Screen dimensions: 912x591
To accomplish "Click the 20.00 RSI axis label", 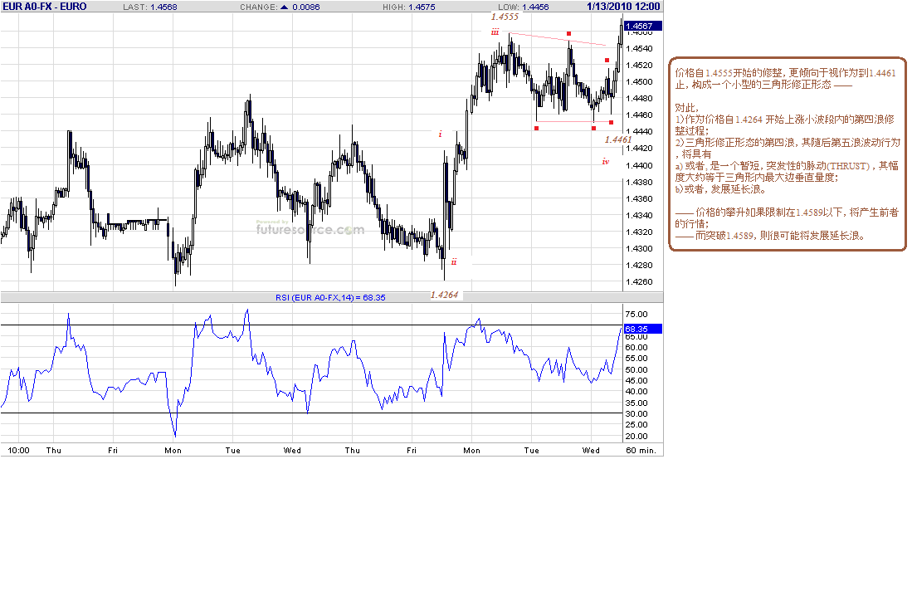I will point(636,437).
